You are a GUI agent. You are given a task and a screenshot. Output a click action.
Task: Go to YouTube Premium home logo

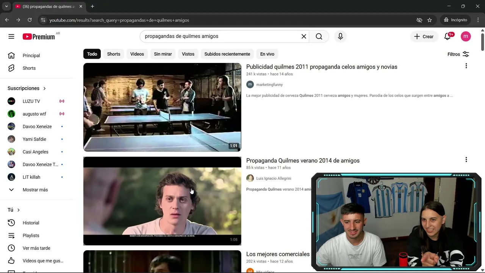[39, 36]
